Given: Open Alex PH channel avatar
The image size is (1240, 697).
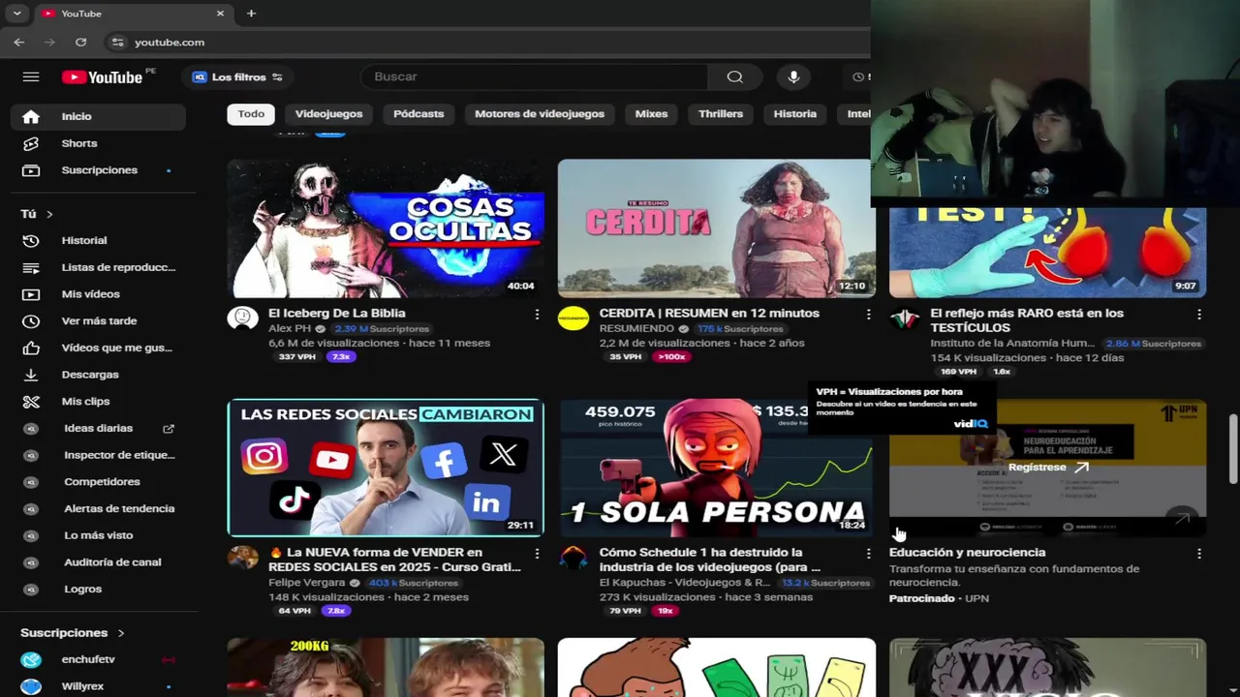Looking at the screenshot, I should click(x=243, y=318).
